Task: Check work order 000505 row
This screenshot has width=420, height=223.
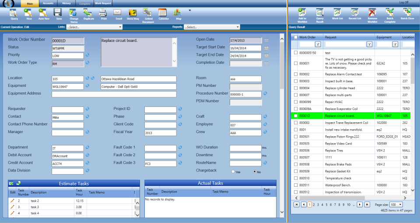Action: pyautogui.click(x=296, y=144)
